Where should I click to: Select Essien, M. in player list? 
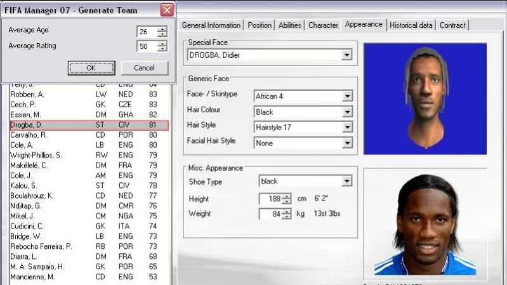(89, 115)
